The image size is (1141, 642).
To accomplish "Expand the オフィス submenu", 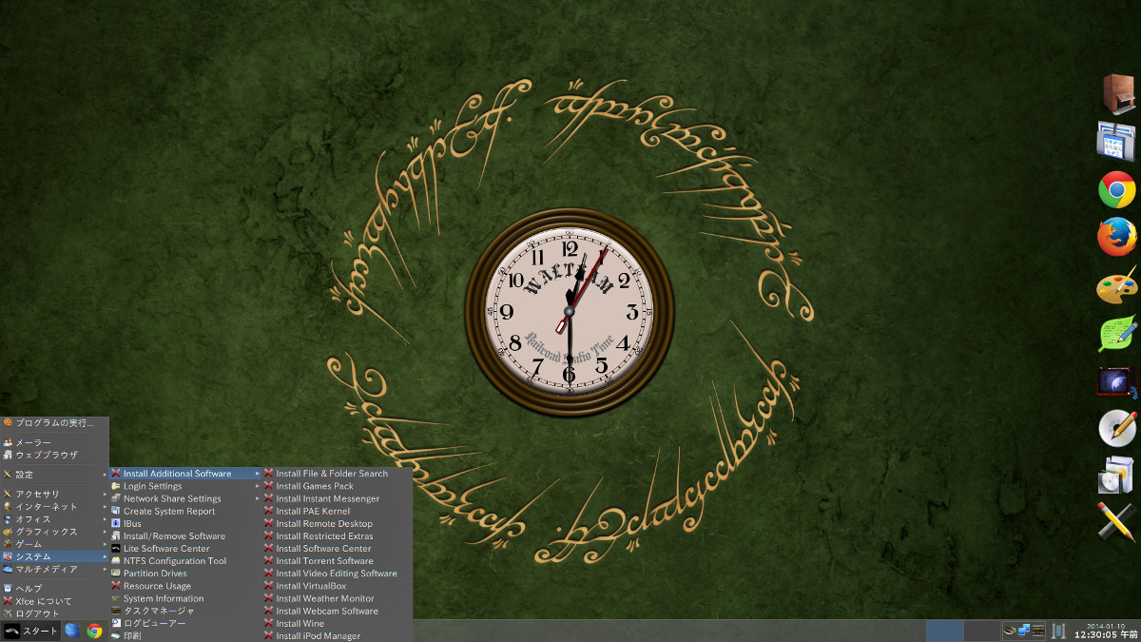I will pos(54,518).
